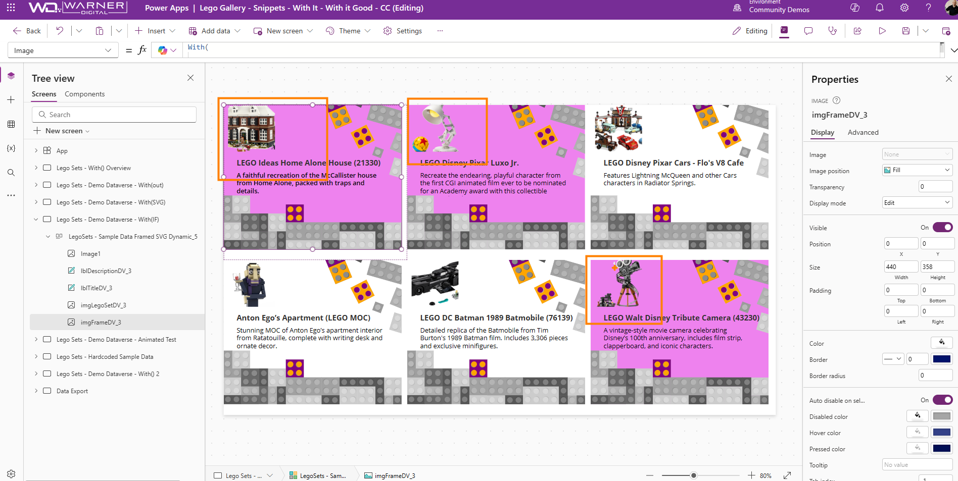Click the Publish icon
This screenshot has width=958, height=481.
tap(946, 31)
